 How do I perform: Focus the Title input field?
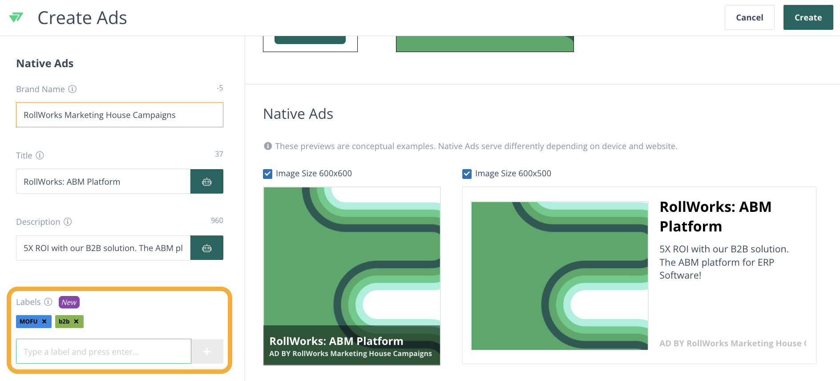click(x=103, y=182)
